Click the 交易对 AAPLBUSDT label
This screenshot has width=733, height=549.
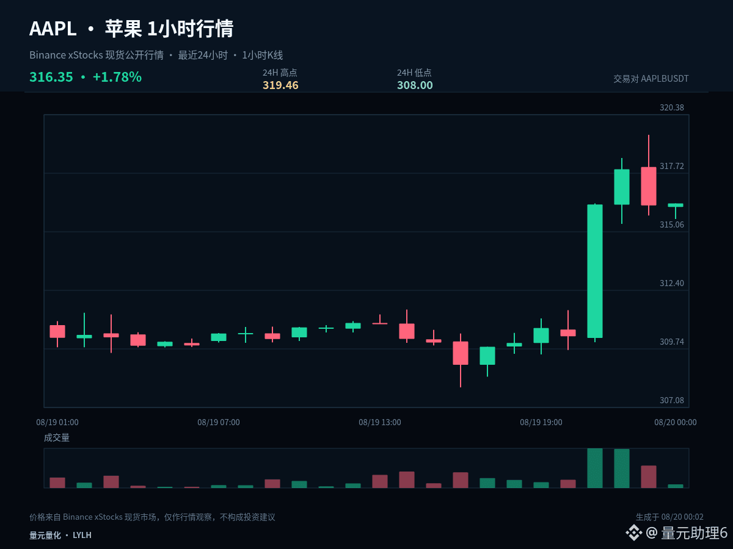tap(651, 79)
